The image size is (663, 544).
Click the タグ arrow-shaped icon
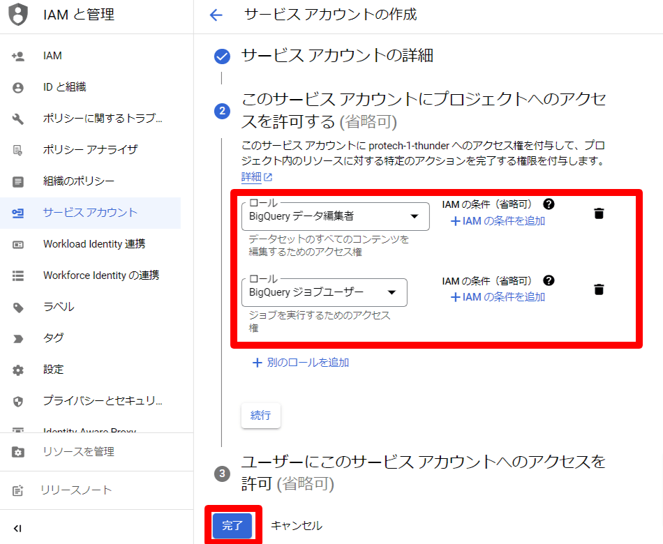17,338
